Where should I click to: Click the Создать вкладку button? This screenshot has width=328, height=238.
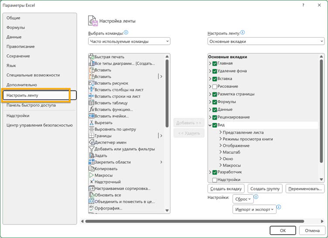226,189
